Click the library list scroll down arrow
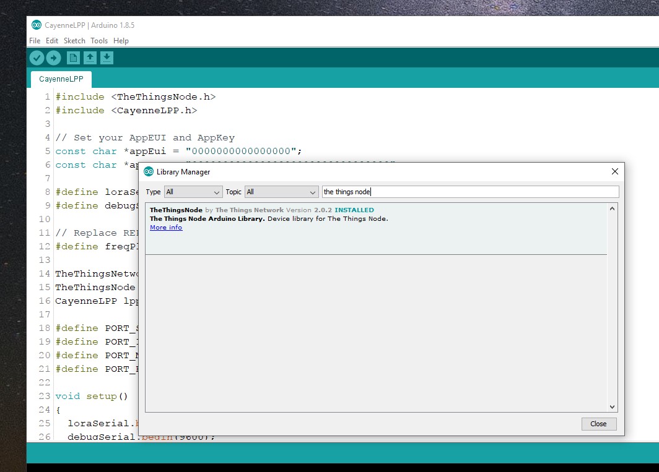This screenshot has width=659, height=472. coord(613,406)
